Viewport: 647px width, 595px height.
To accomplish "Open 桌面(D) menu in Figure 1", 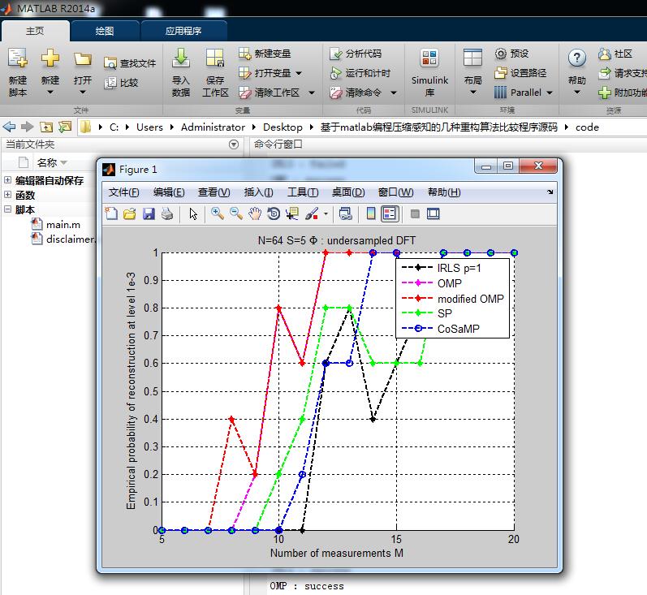I will 348,192.
